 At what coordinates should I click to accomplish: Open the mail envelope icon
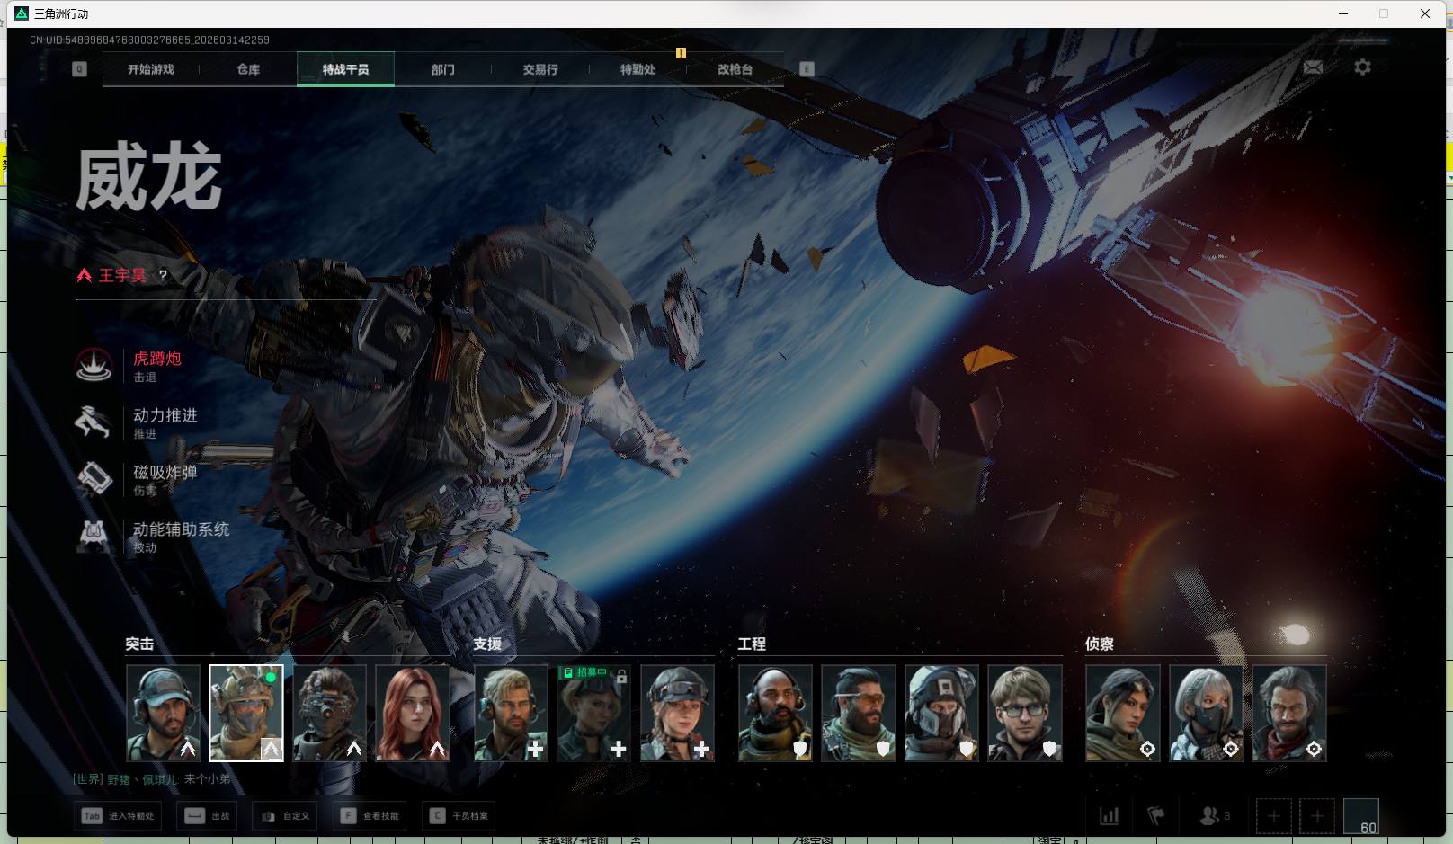click(x=1313, y=67)
